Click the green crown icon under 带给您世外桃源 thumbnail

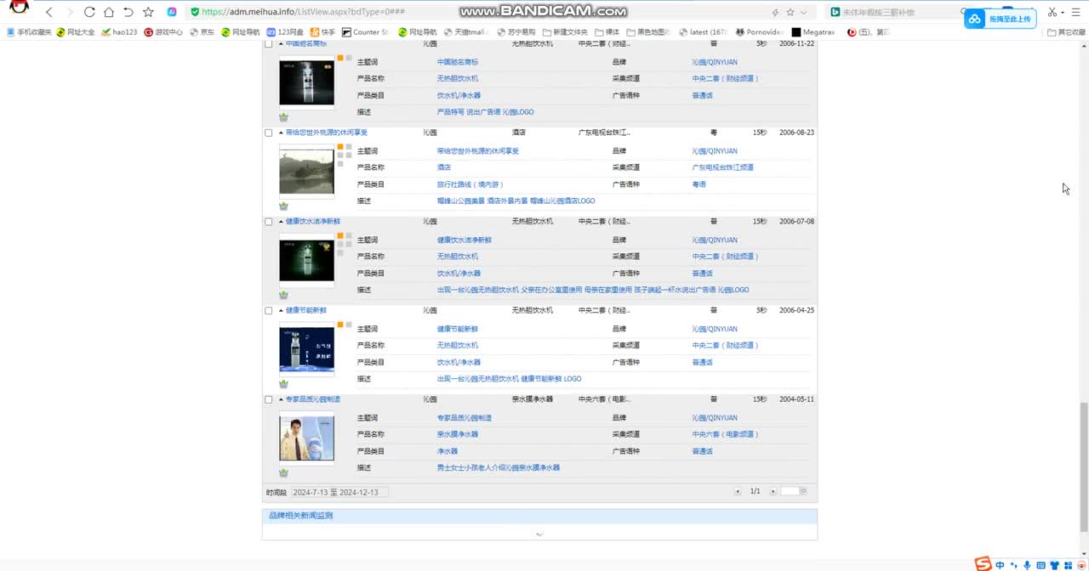click(x=283, y=206)
